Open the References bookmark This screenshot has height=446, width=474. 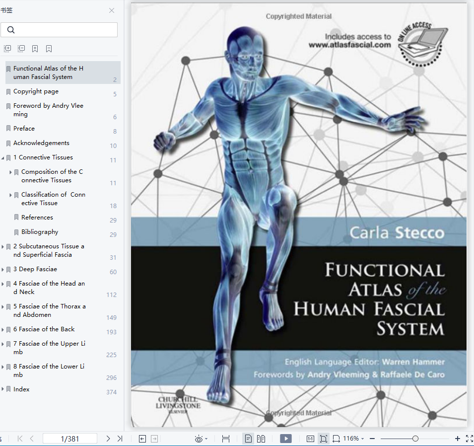point(37,217)
